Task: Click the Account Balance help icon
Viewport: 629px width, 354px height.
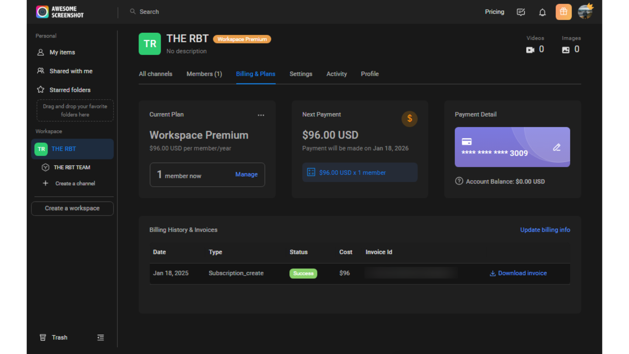Action: point(459,181)
